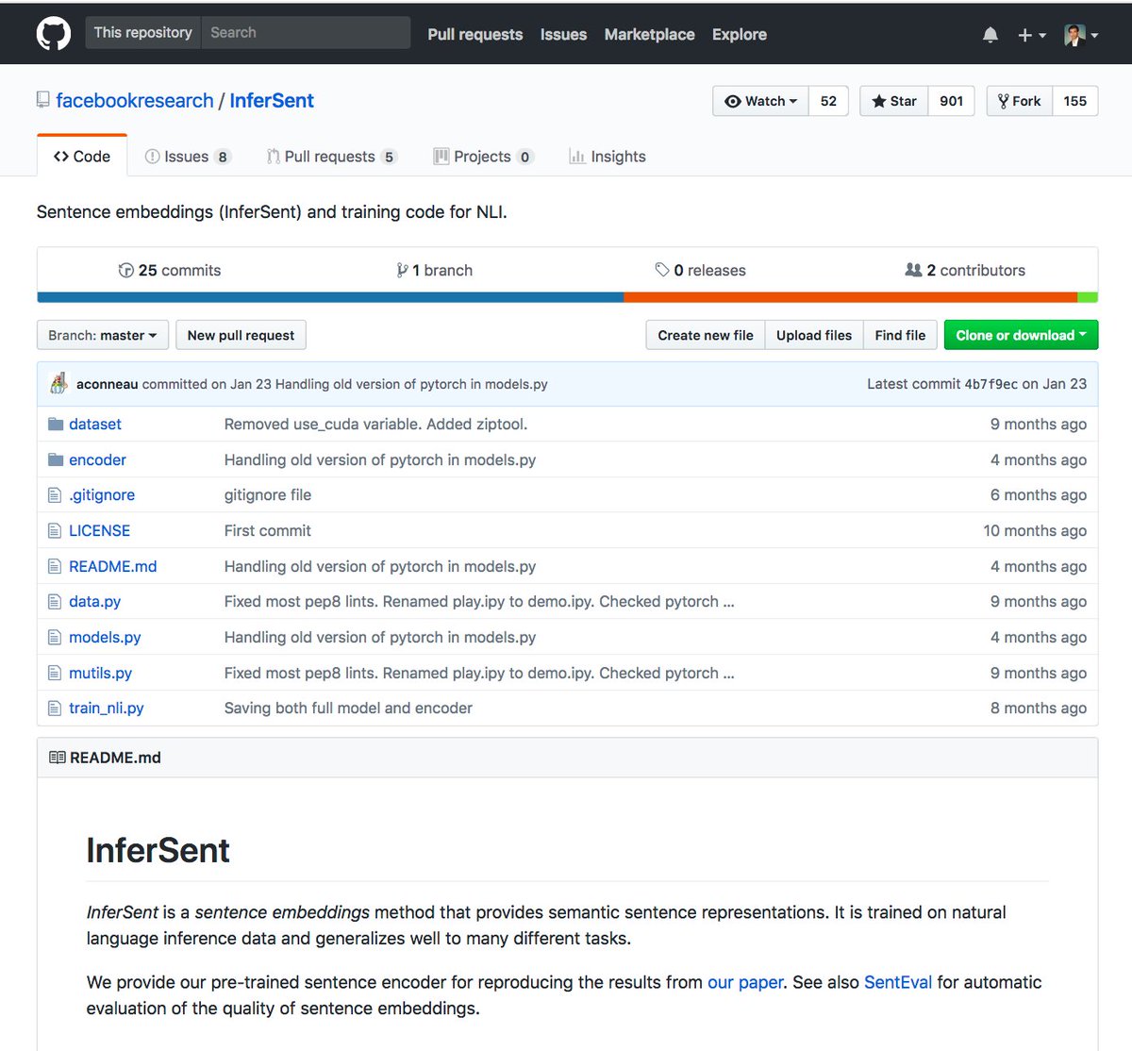Open aconneau's profile link
Image resolution: width=1132 pixels, height=1051 pixels.
click(x=108, y=384)
